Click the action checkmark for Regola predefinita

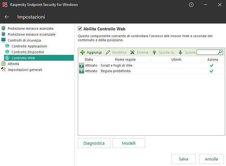point(211,71)
